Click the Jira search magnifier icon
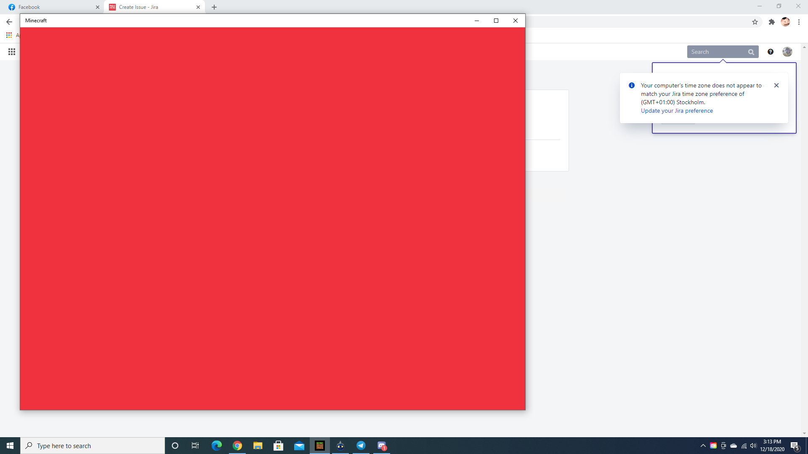The height and width of the screenshot is (454, 808). pyautogui.click(x=751, y=52)
